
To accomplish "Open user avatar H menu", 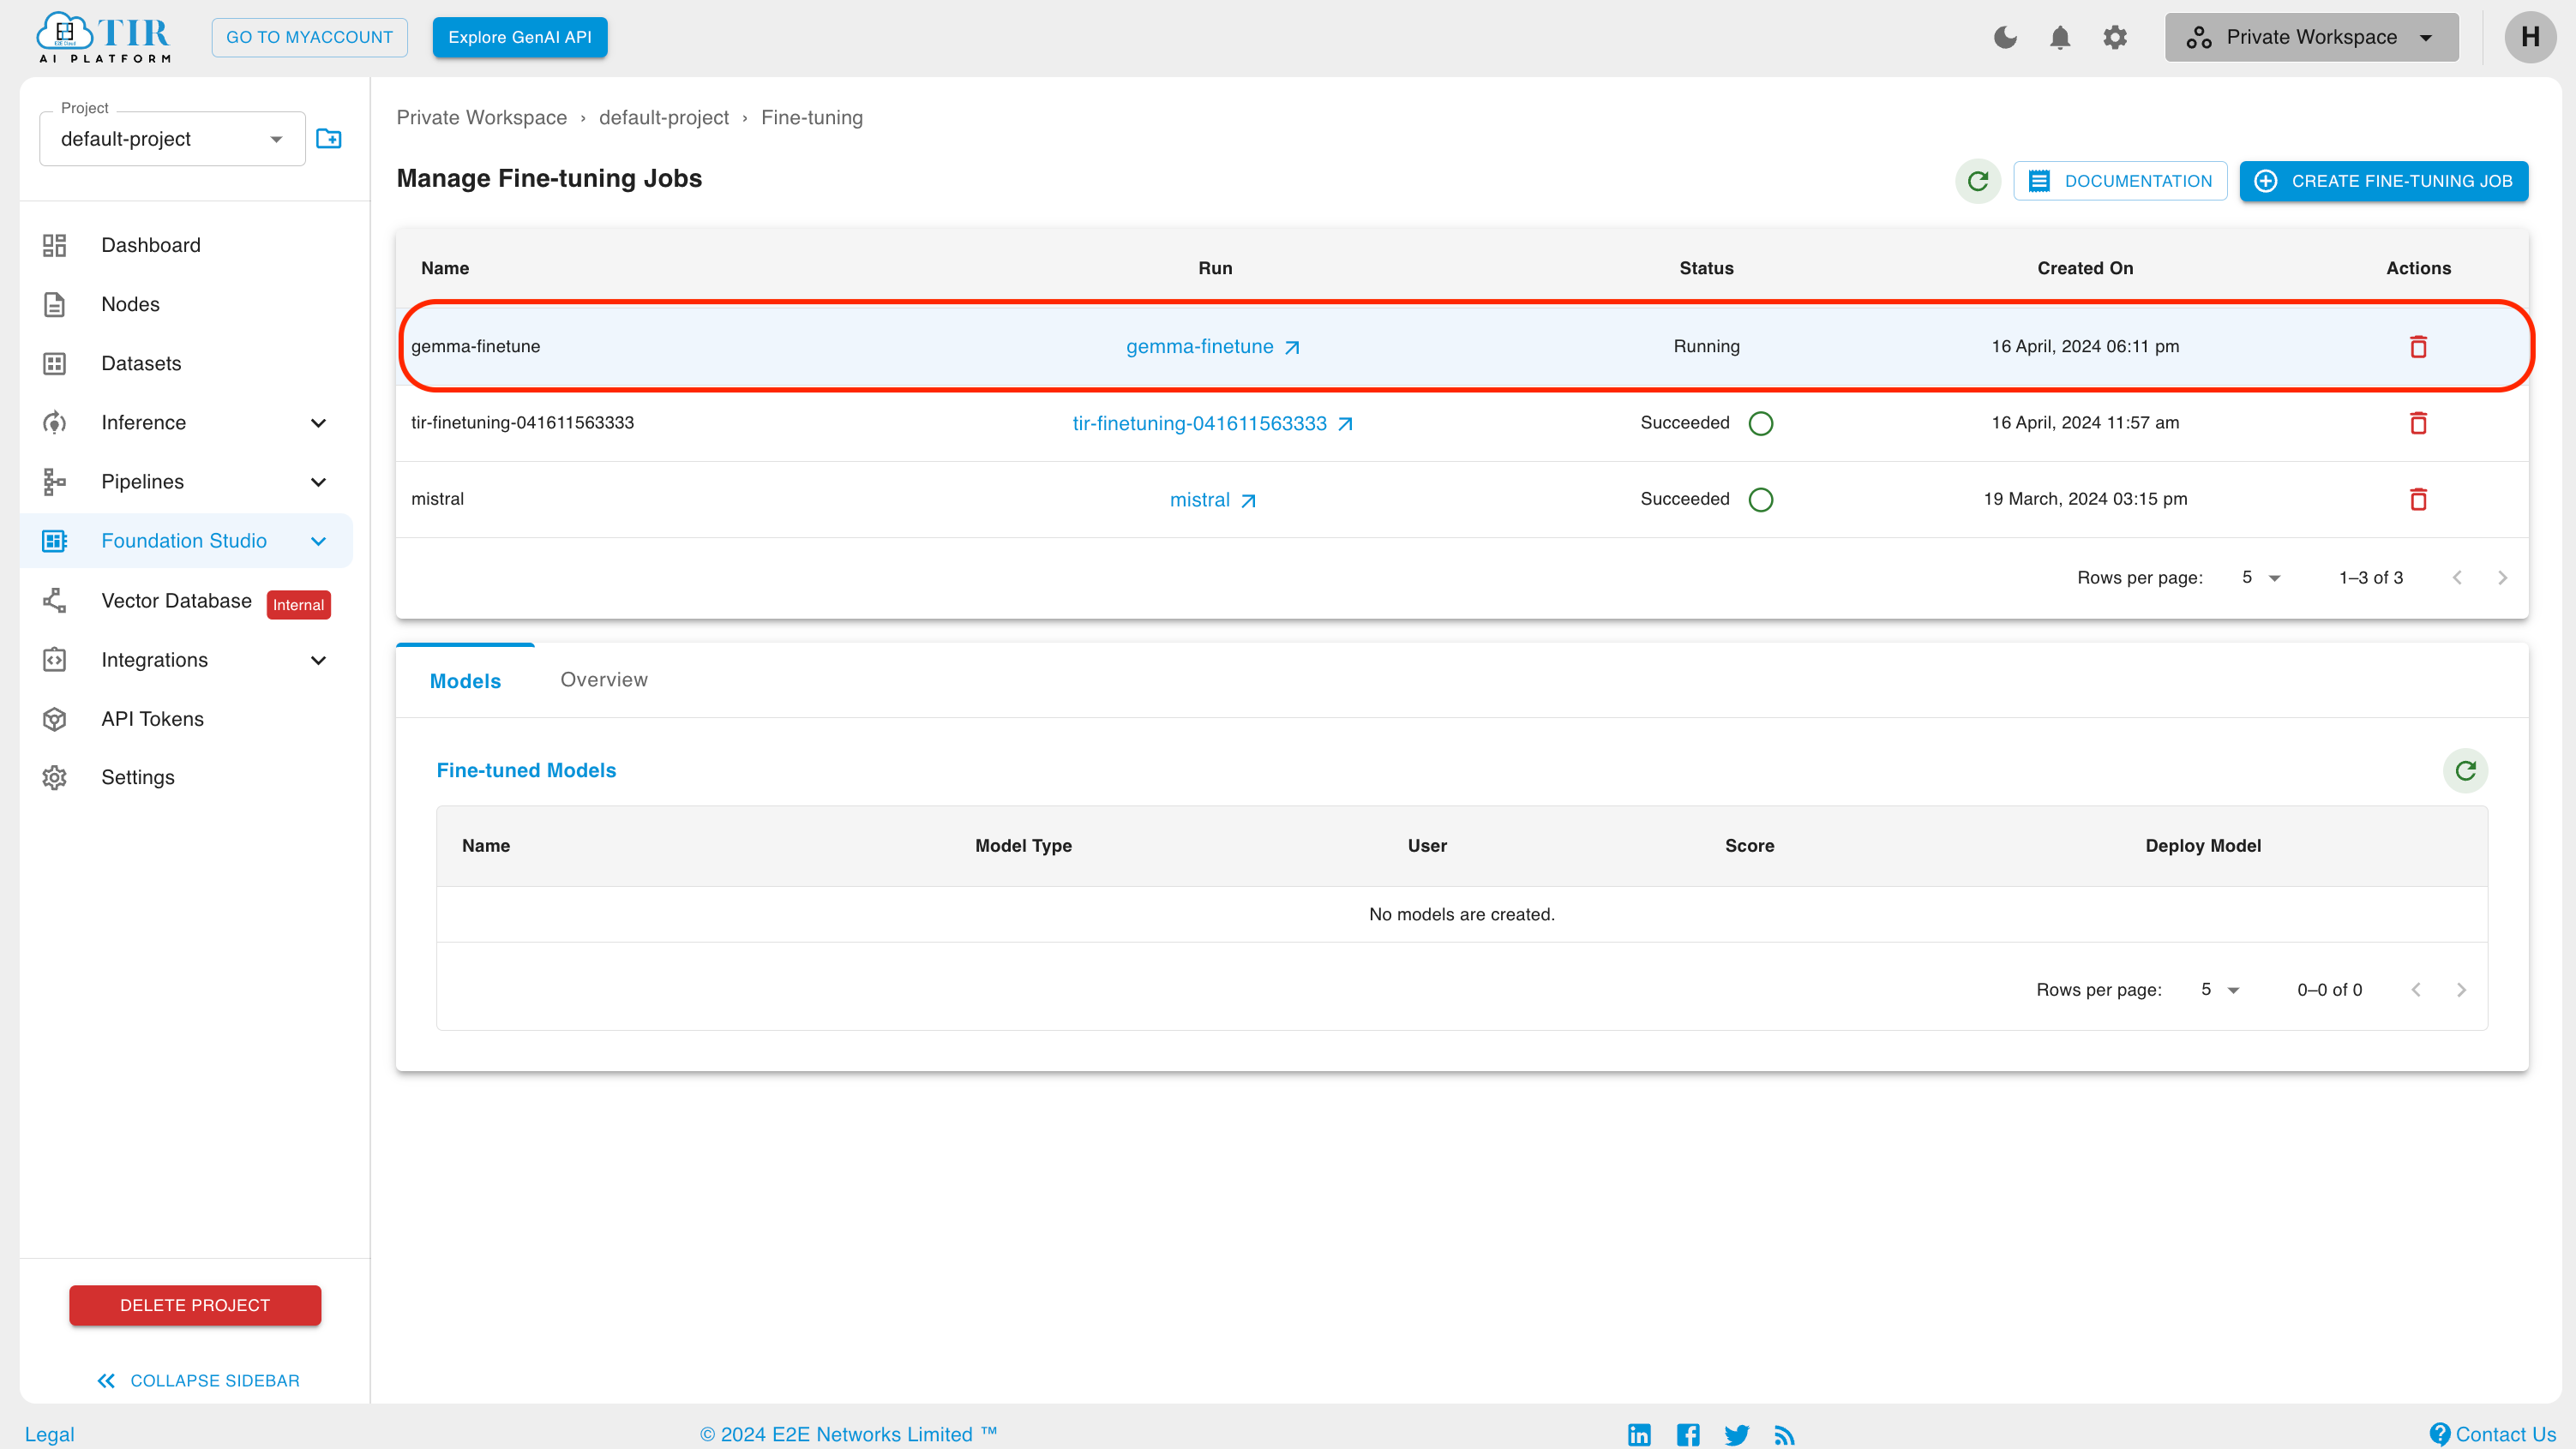I will click(2530, 37).
